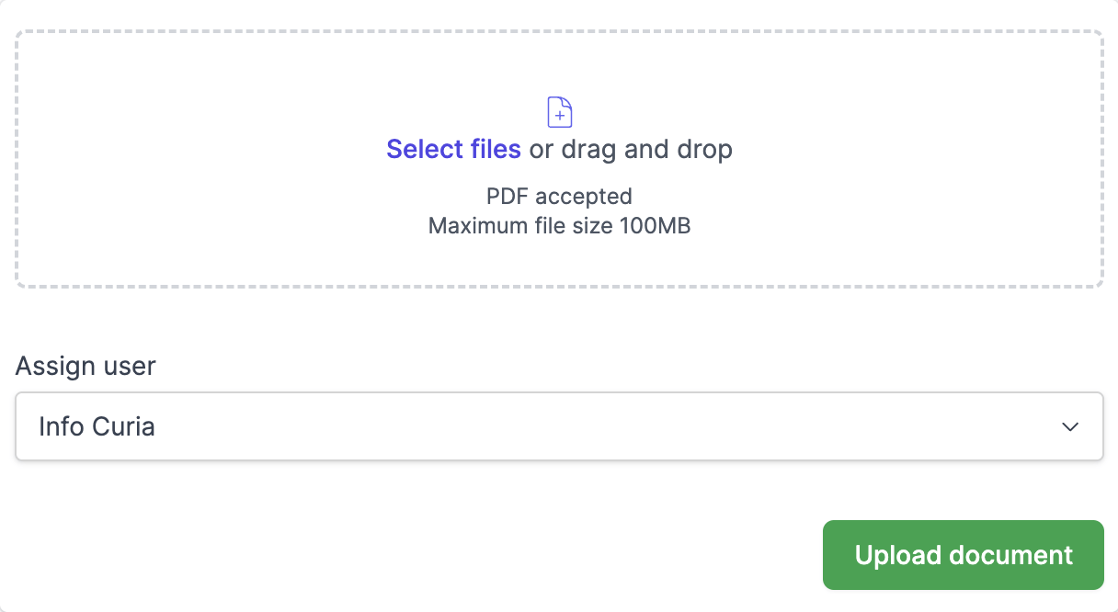This screenshot has height=612, width=1118.
Task: Click the plus sign inside the file icon
Action: pyautogui.click(x=560, y=116)
